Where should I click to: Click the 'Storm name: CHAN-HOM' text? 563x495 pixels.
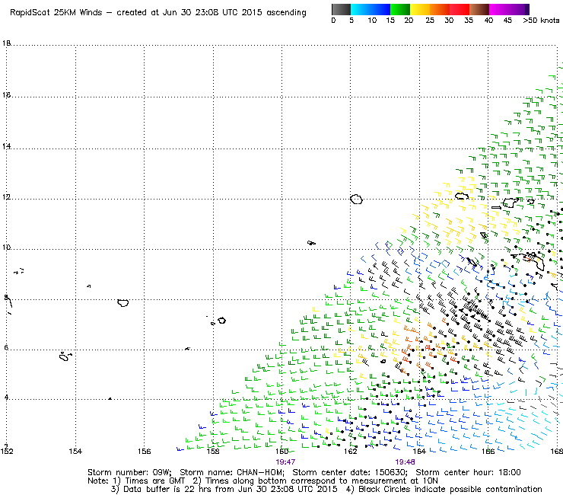coord(231,472)
